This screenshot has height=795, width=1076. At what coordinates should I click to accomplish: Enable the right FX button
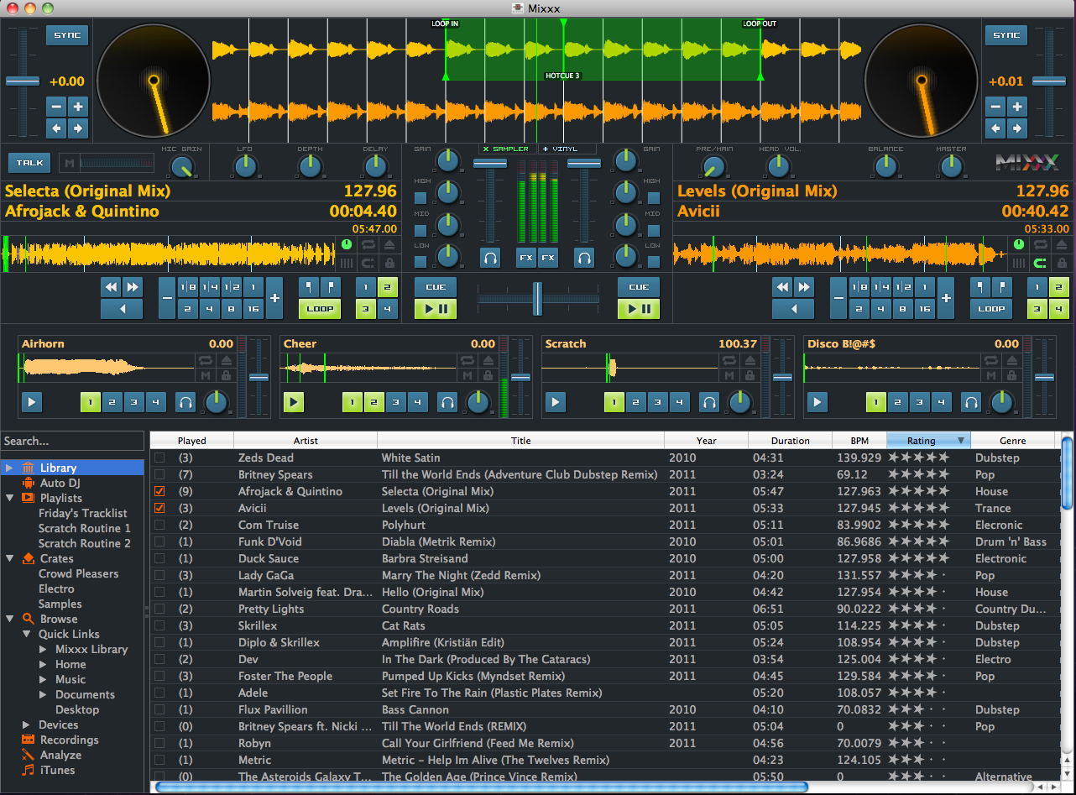coord(548,257)
